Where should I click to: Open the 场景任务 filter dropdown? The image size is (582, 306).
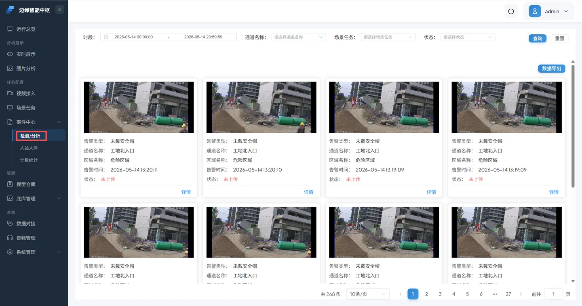click(388, 37)
